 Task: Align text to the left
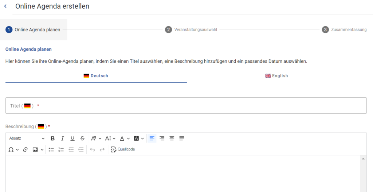[x=152, y=138]
